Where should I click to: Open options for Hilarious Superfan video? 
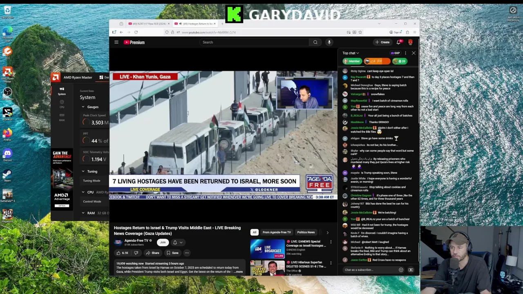(x=331, y=263)
